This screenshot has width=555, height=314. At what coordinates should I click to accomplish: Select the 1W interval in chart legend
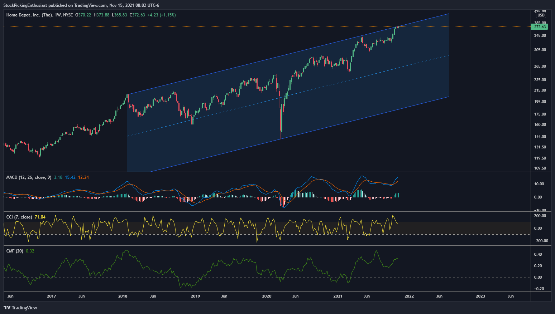click(58, 15)
